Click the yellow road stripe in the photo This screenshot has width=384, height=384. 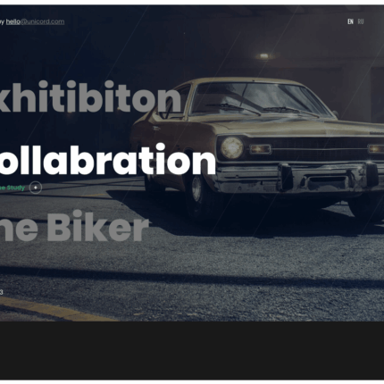55,310
